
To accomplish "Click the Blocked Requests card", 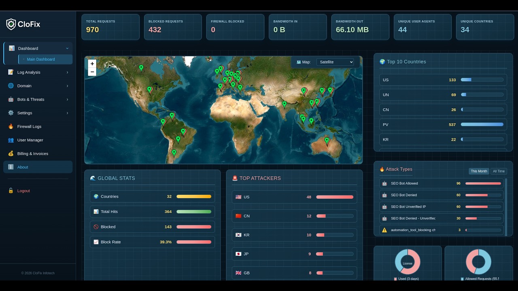I will click(x=173, y=27).
